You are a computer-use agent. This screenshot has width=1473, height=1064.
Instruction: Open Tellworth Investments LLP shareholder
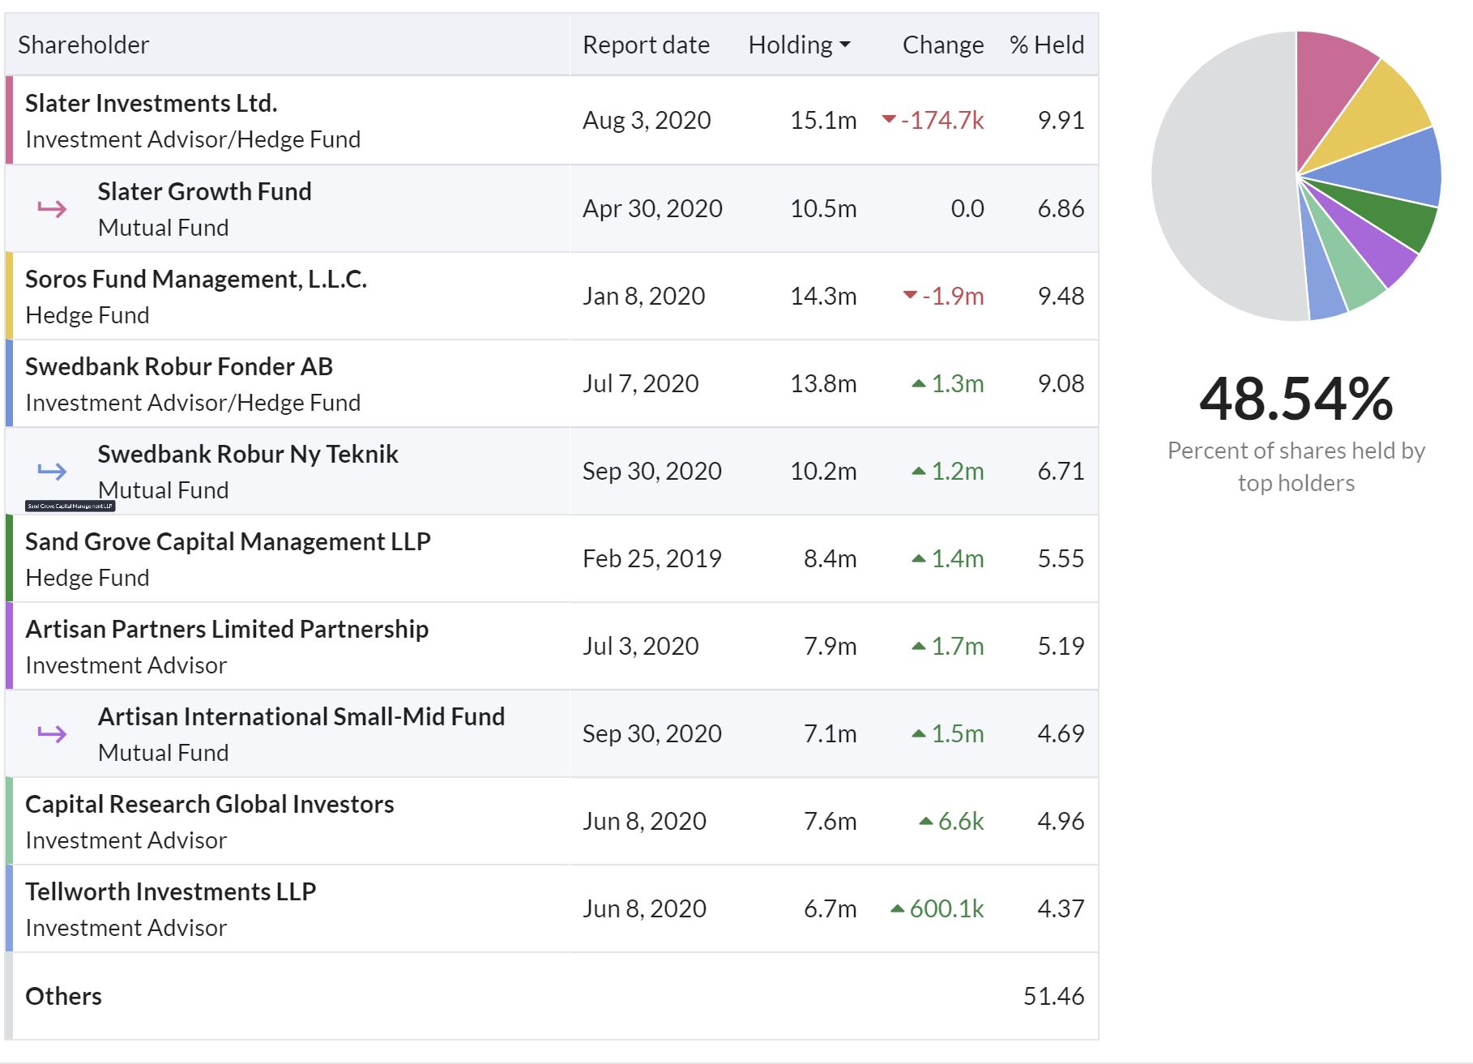pos(171,891)
